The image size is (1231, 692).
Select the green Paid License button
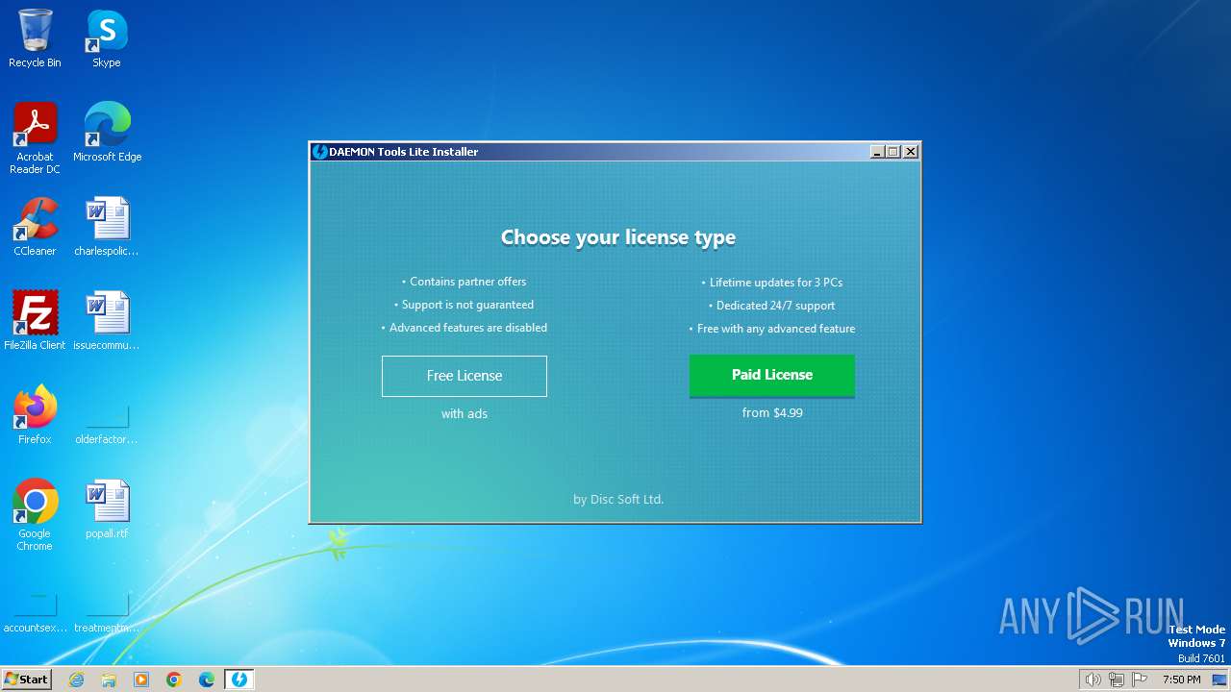[x=772, y=375]
